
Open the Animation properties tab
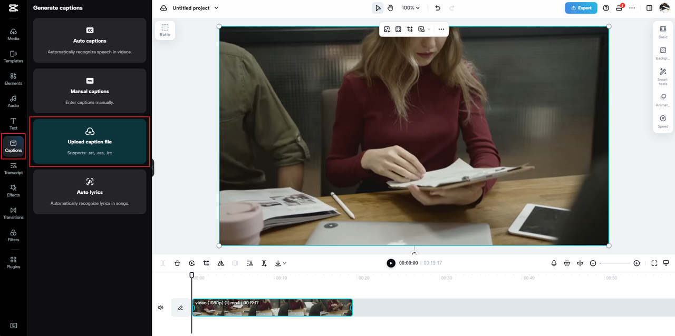663,100
